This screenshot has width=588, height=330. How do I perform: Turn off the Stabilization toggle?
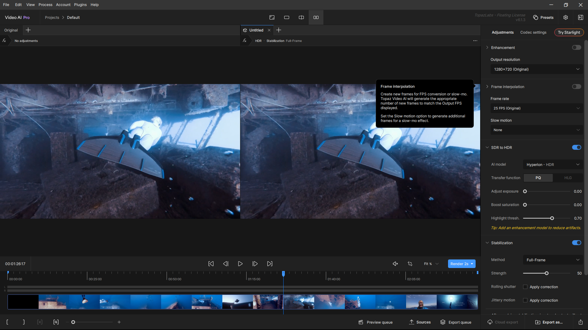(x=576, y=243)
